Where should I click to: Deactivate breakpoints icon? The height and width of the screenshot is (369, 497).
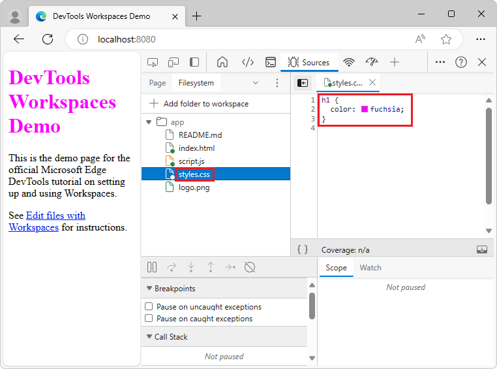250,267
